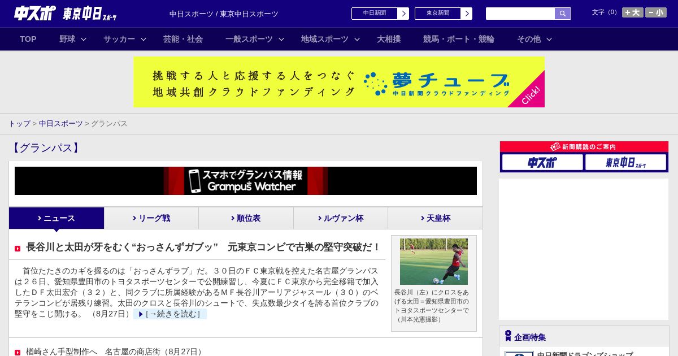Click the 企画特集 ribbon icon
Viewport: 678px width, 356px height.
point(508,336)
